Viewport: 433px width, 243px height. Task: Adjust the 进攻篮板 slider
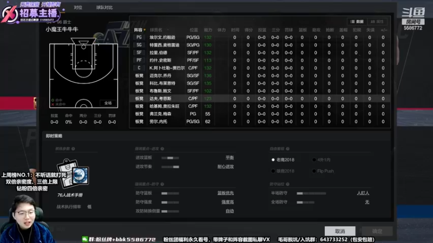click(x=170, y=158)
